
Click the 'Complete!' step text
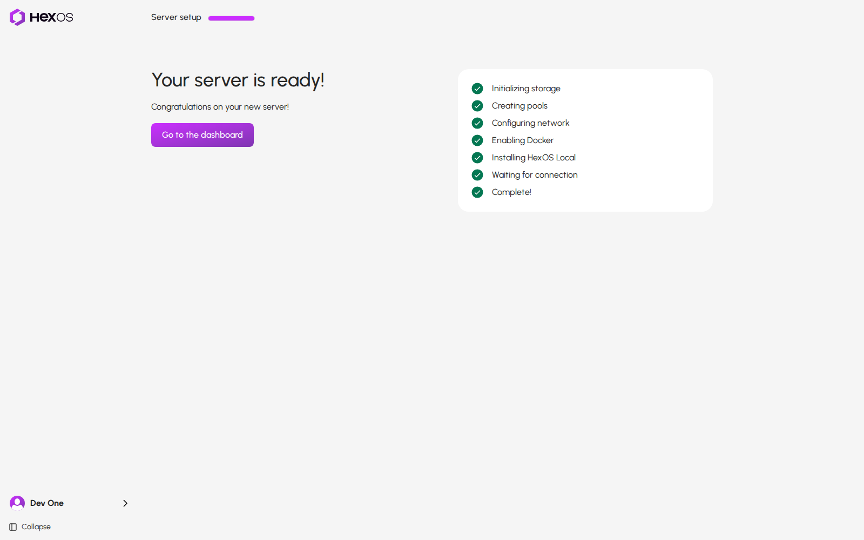[x=511, y=192]
